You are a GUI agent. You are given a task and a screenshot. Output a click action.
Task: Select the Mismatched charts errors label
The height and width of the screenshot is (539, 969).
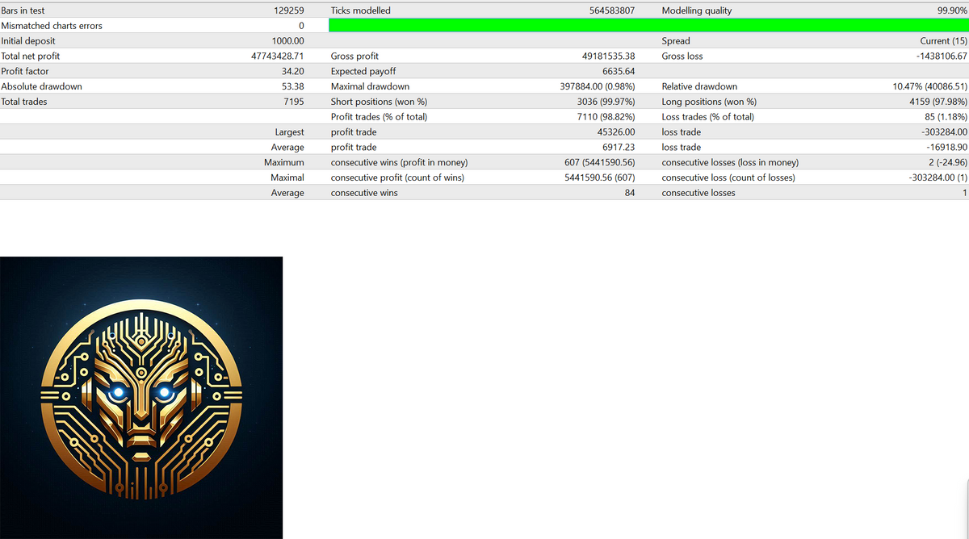pyautogui.click(x=52, y=26)
